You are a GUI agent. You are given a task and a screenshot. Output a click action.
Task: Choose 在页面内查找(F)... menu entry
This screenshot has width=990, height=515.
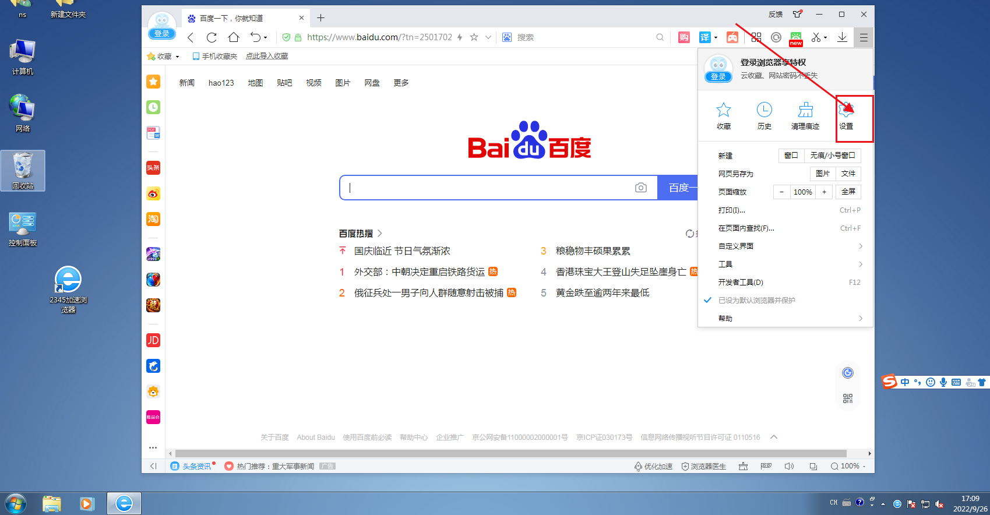(x=785, y=228)
